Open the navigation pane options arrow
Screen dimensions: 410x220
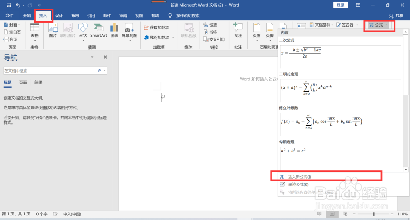point(92,57)
